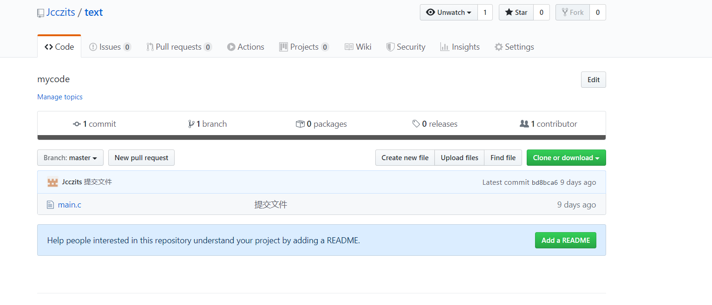Click the Settings gear icon

coord(499,47)
